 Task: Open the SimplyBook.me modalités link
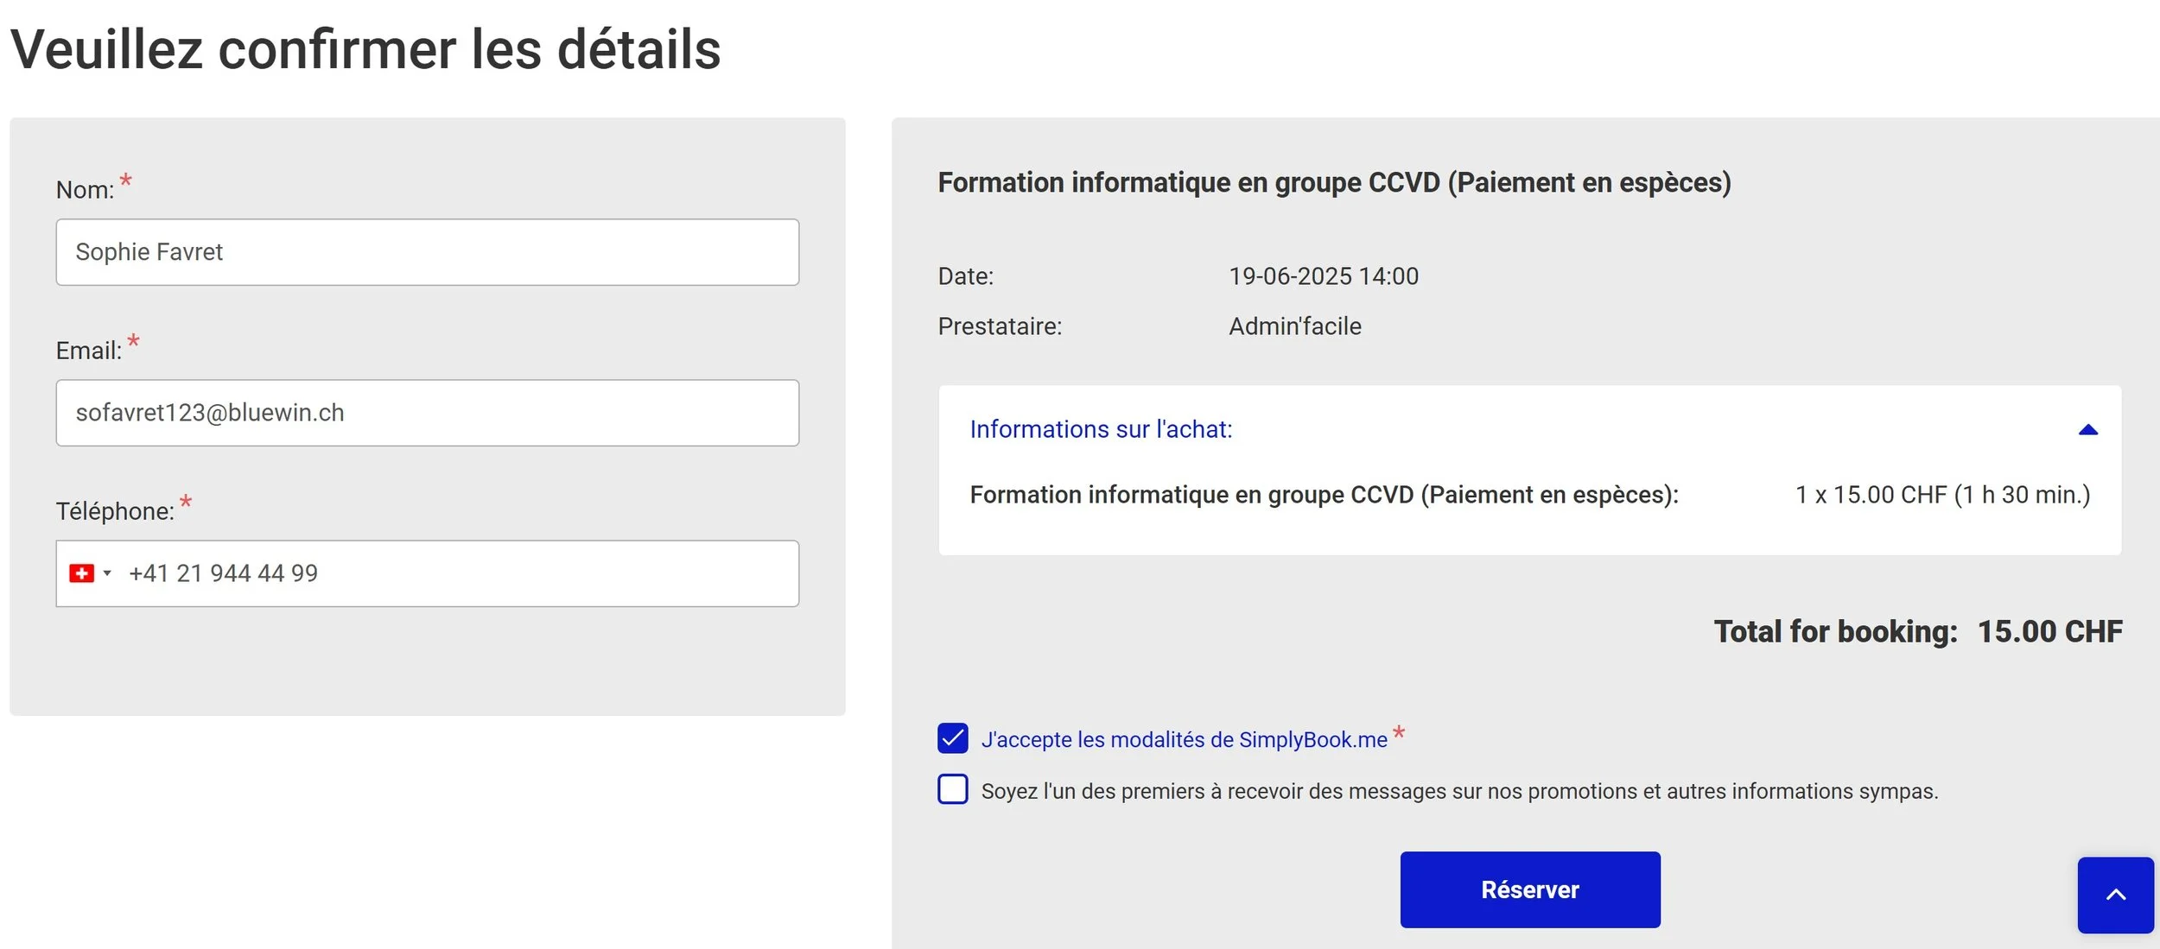(x=1184, y=740)
